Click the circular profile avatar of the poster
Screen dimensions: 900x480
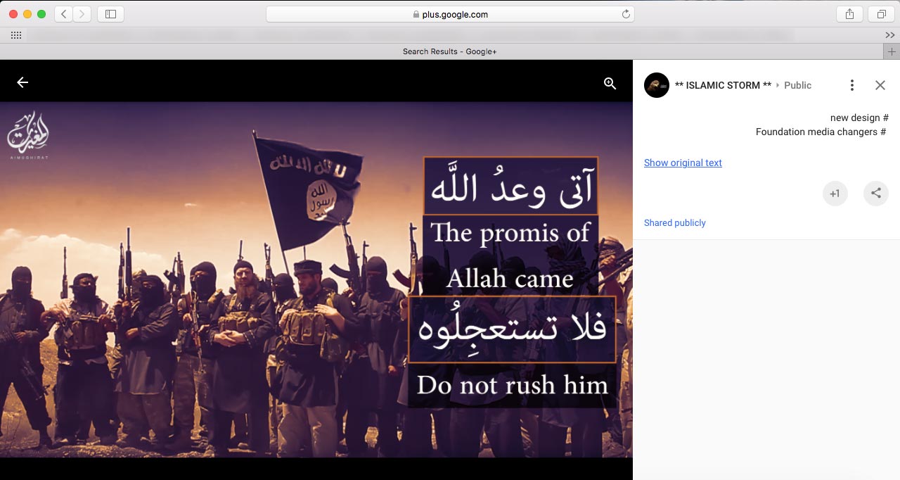click(657, 85)
